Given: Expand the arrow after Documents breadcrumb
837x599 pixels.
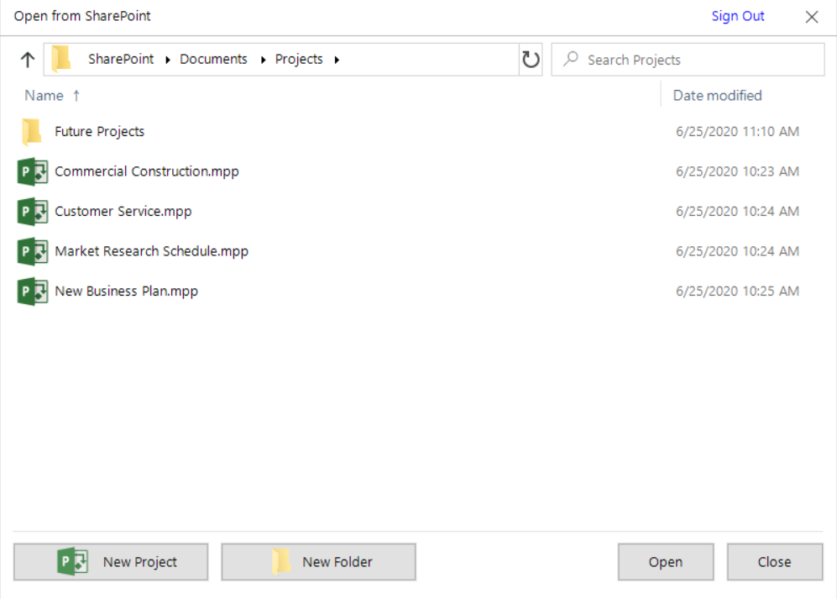Looking at the screenshot, I should (x=263, y=60).
